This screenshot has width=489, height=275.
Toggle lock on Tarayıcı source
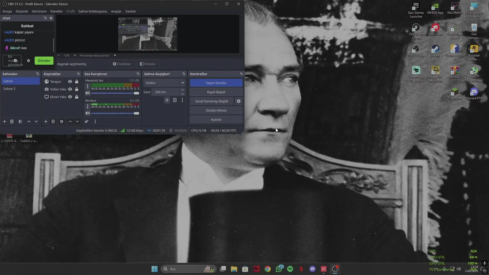[x=76, y=81]
